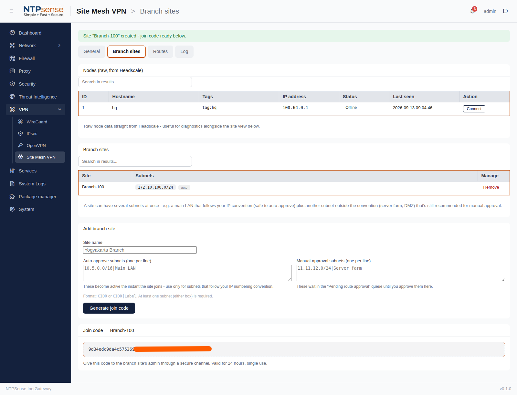Viewport: 517px width, 395px height.
Task: Switch to the General tab
Action: coord(92,52)
